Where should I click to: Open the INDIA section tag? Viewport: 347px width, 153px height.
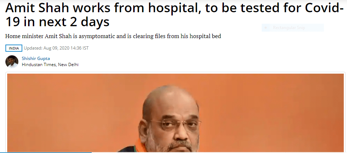point(14,48)
